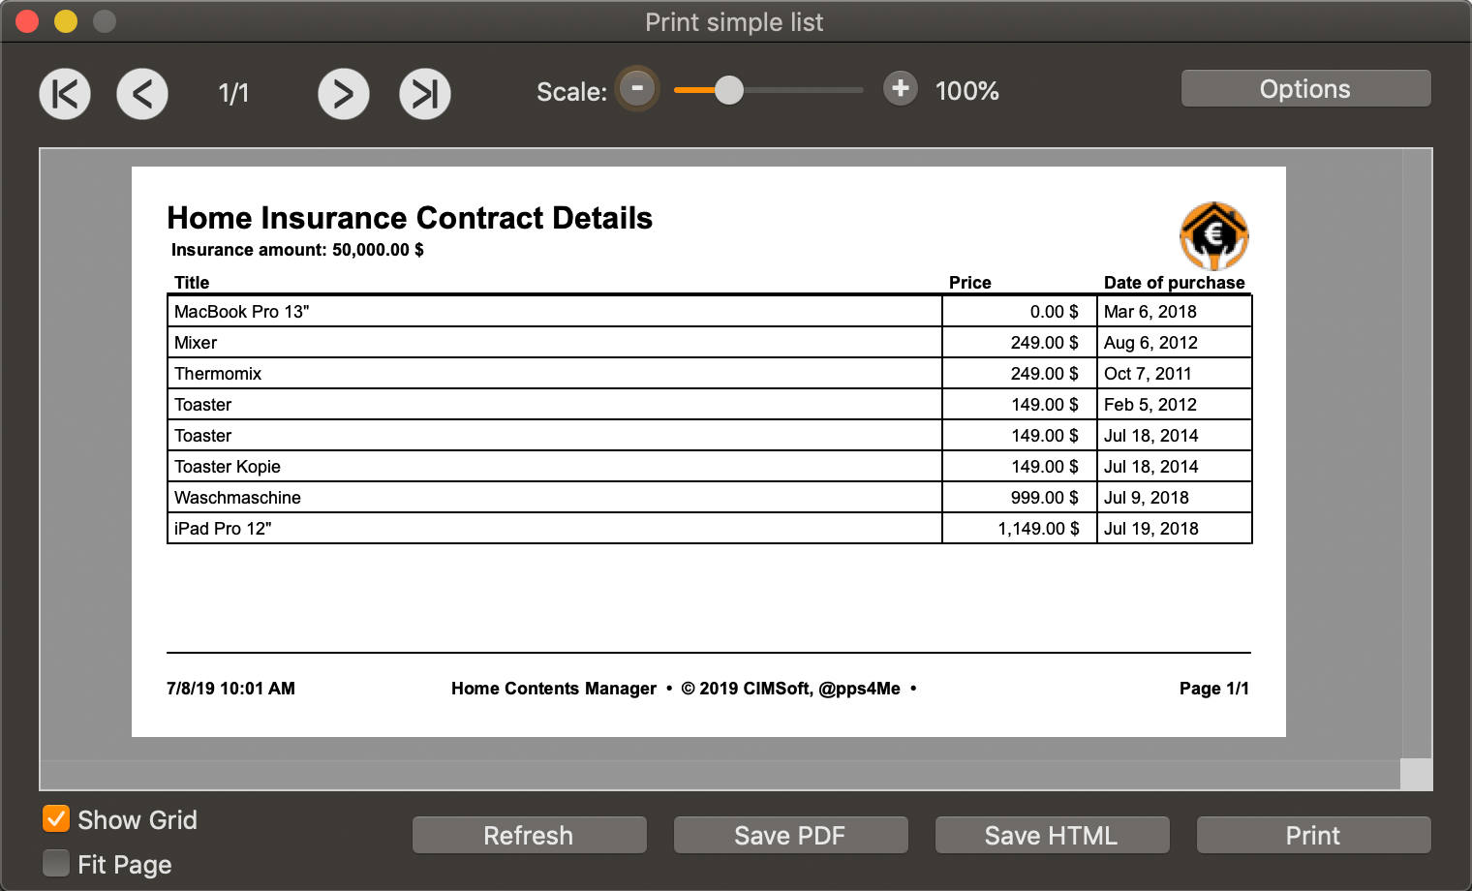Click the orange house euro logo
The image size is (1472, 891).
click(1214, 236)
